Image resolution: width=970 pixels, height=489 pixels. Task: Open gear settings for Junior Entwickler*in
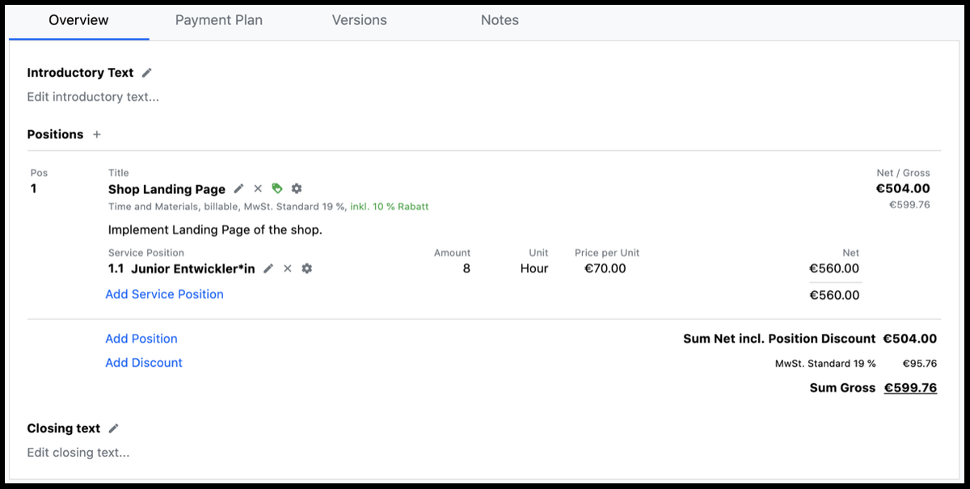point(306,268)
